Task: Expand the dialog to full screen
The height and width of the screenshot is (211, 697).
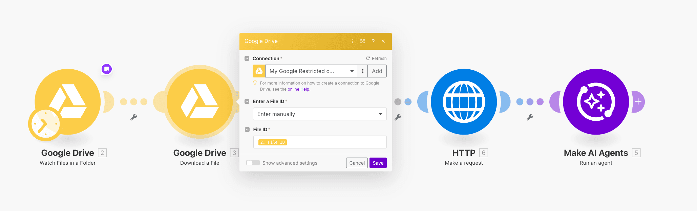Action: point(362,41)
